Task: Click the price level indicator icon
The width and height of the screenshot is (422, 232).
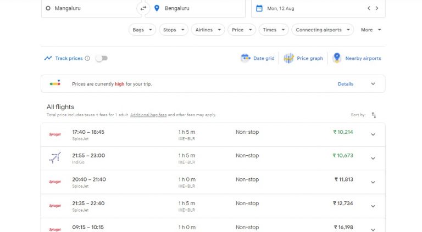Action: 55,83
